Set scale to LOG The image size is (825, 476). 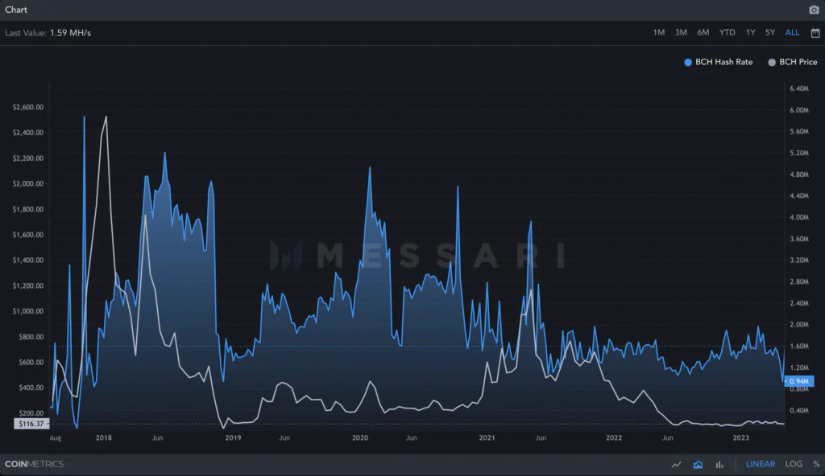click(794, 465)
